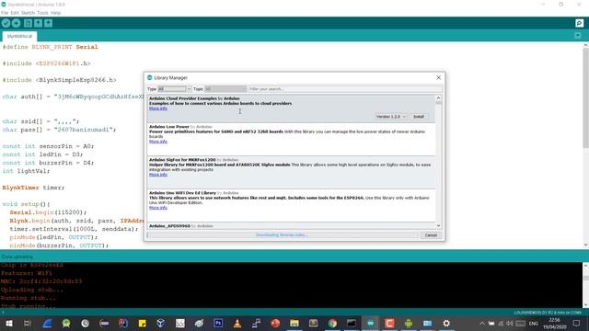Open the Windows Start menu
The height and width of the screenshot is (331, 589).
8,323
